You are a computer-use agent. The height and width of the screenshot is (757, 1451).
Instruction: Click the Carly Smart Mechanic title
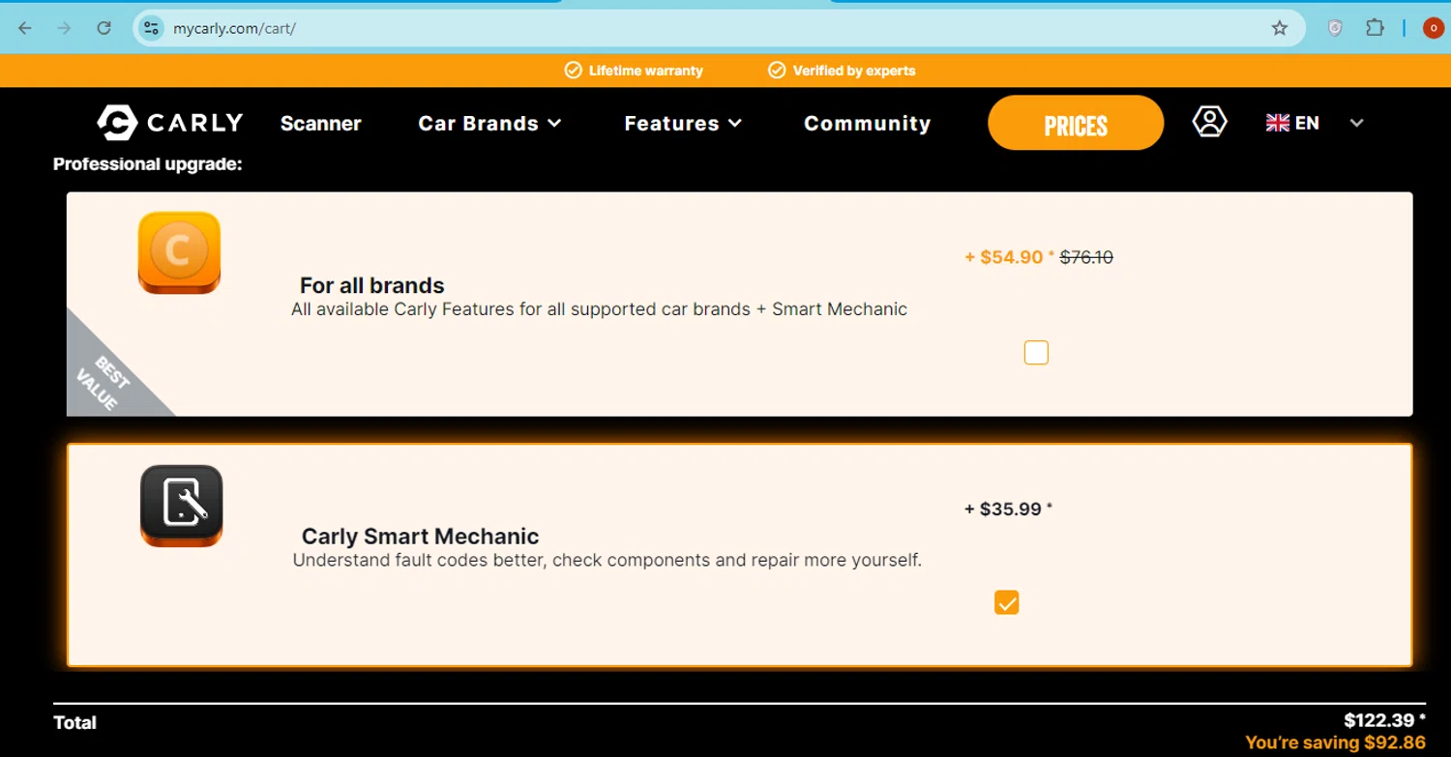click(421, 537)
